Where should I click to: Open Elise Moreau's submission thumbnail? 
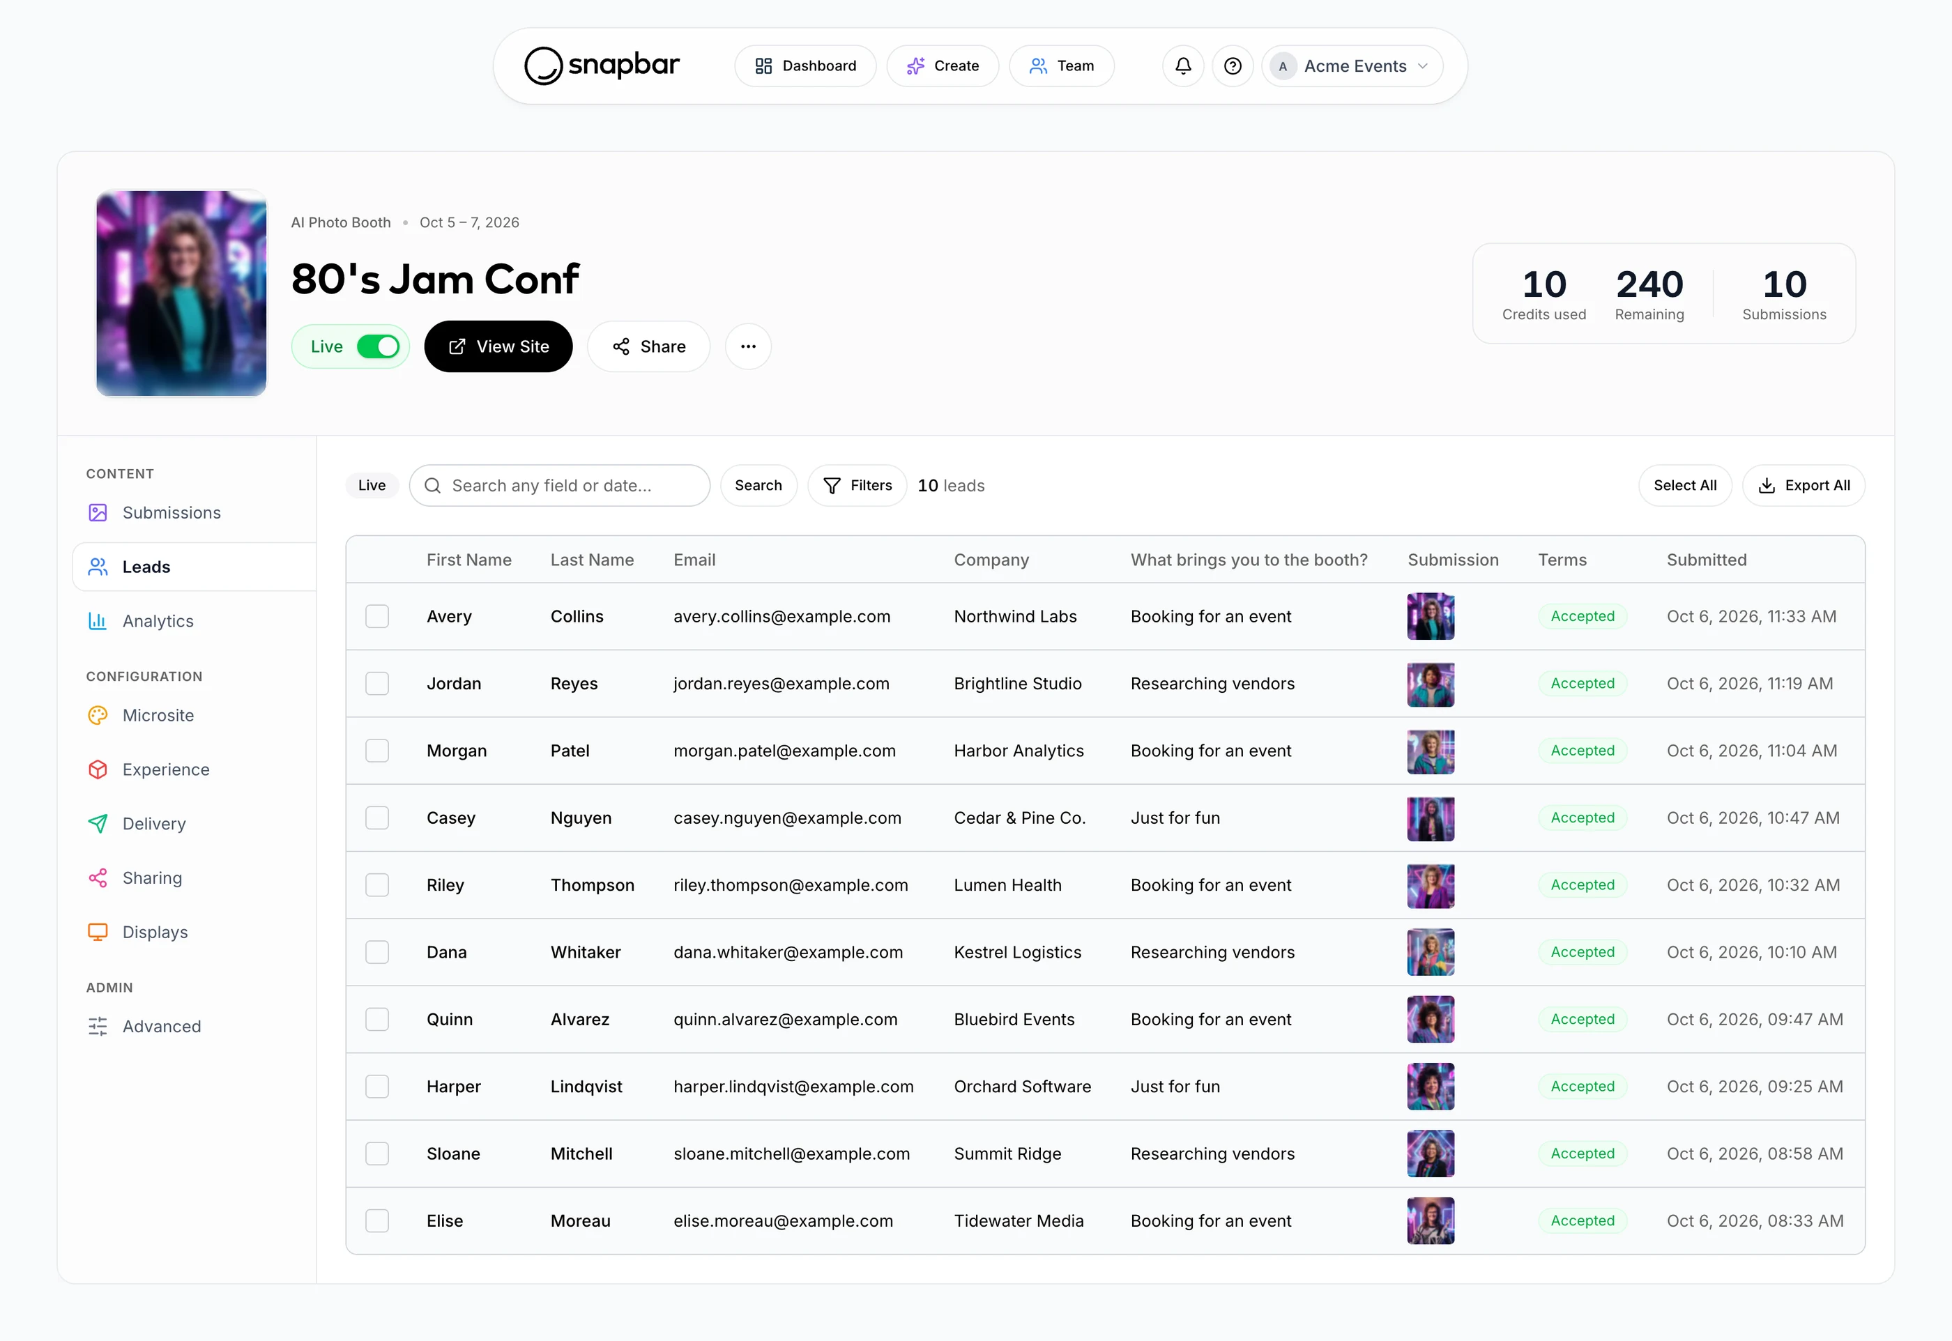pos(1430,1221)
